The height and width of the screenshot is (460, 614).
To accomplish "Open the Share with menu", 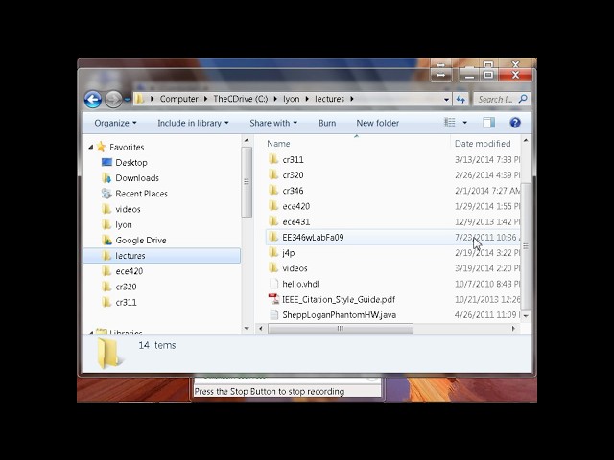I will (273, 123).
